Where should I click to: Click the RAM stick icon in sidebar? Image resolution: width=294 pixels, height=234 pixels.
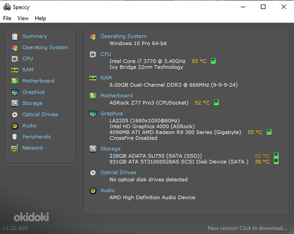tap(15, 70)
